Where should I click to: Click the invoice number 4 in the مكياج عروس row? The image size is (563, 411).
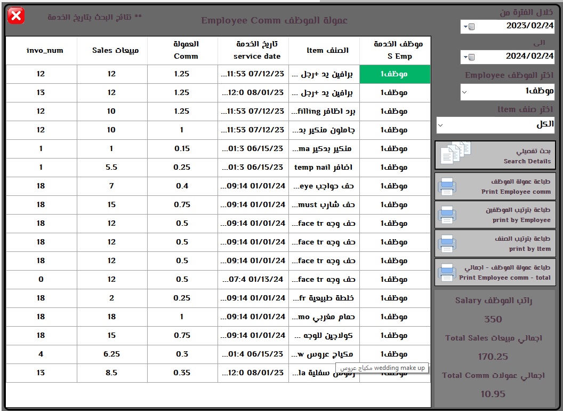pyautogui.click(x=42, y=354)
